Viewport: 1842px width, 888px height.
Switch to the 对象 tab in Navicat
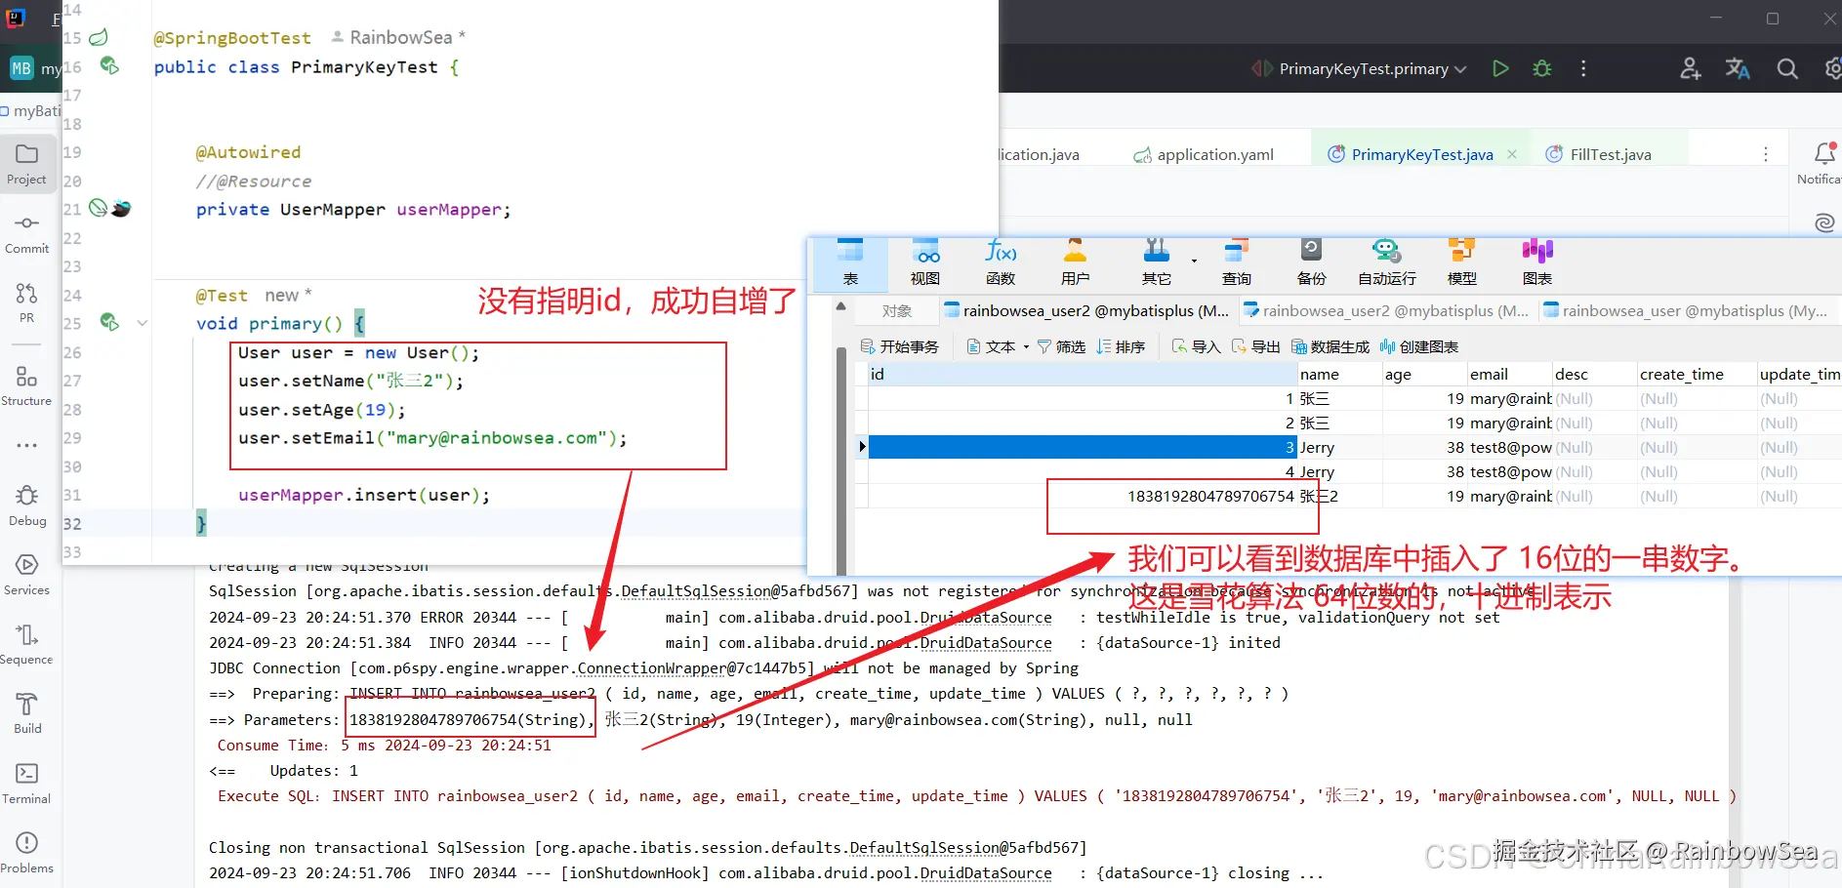[x=897, y=310]
